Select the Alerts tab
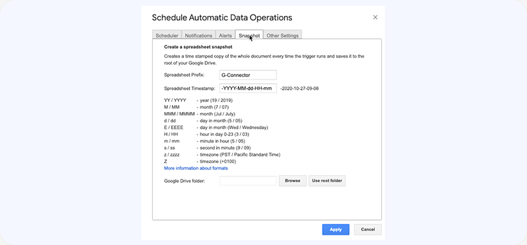Viewport: 527px width, 245px height. 226,35
